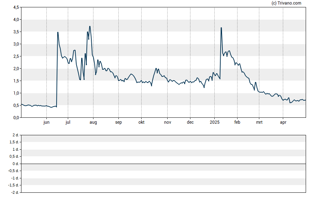
Task: Click the '4,0' value on y-axis
Action: tap(16, 20)
